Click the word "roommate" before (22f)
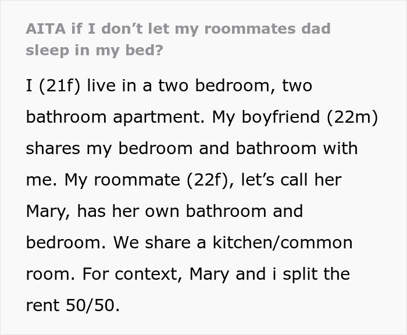This screenshot has height=335, width=407. coord(137,180)
